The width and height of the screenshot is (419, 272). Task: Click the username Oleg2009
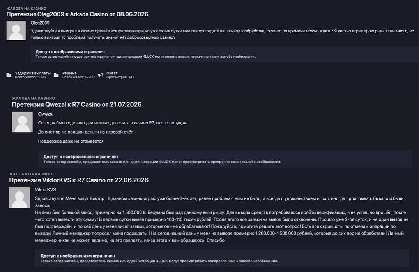pyautogui.click(x=40, y=23)
